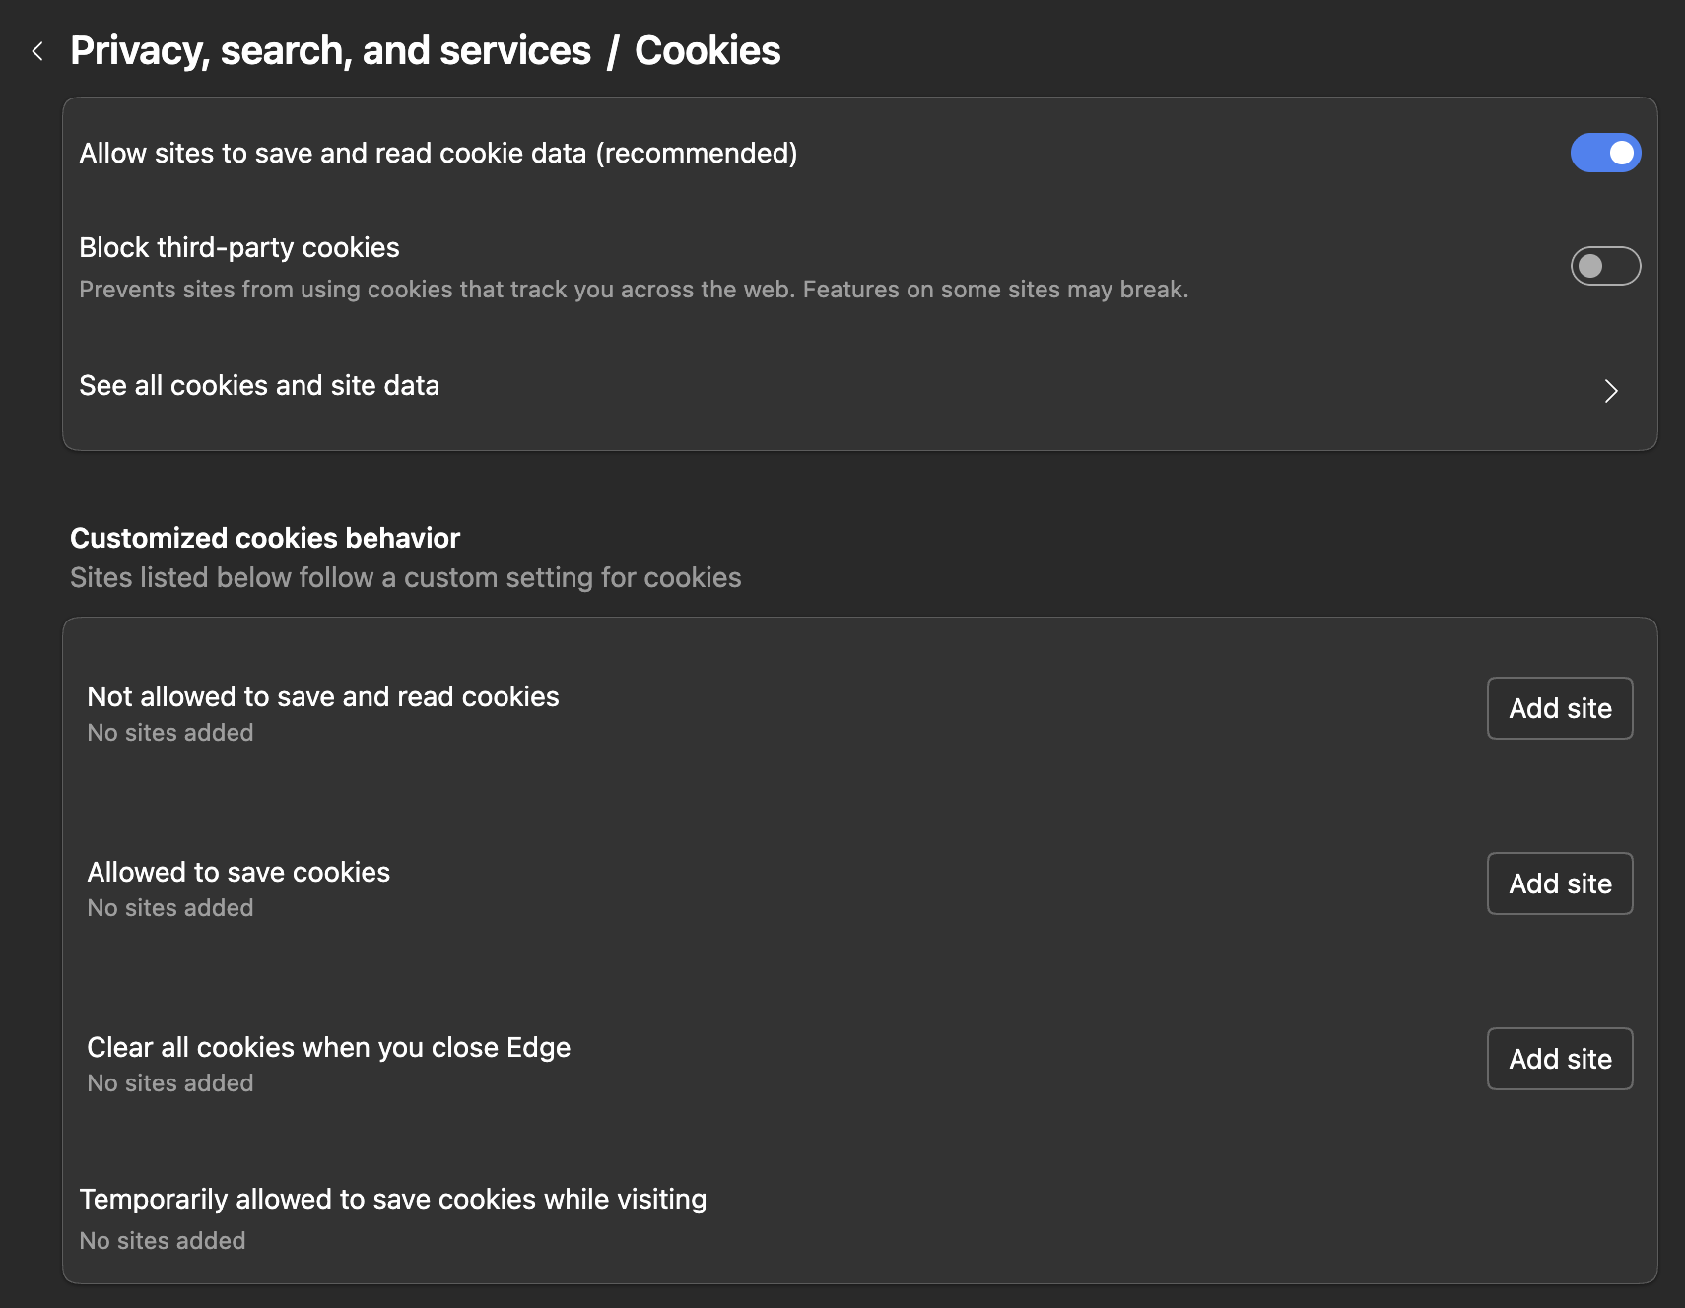Click the Customized cookies behavior heading
The height and width of the screenshot is (1308, 1685).
[x=265, y=538]
